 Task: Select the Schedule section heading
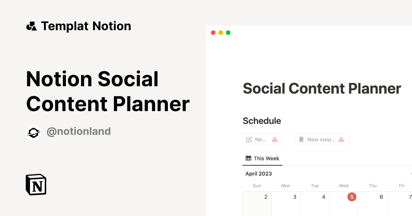[x=262, y=121]
